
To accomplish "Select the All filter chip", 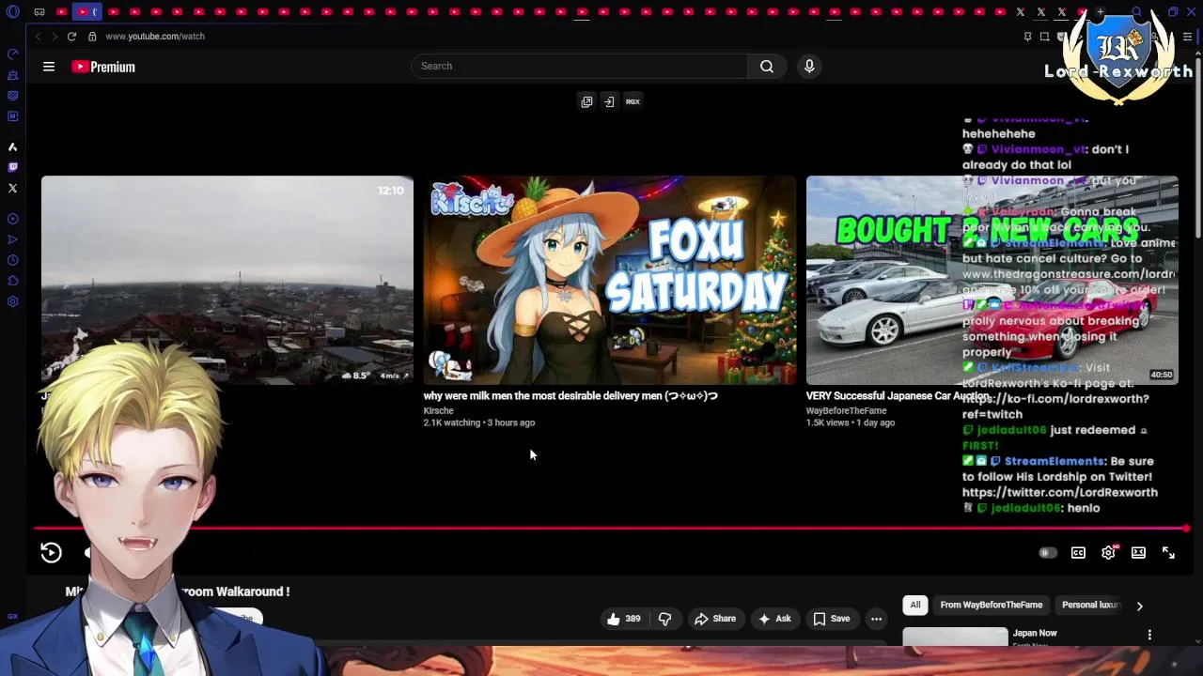I will click(x=915, y=605).
